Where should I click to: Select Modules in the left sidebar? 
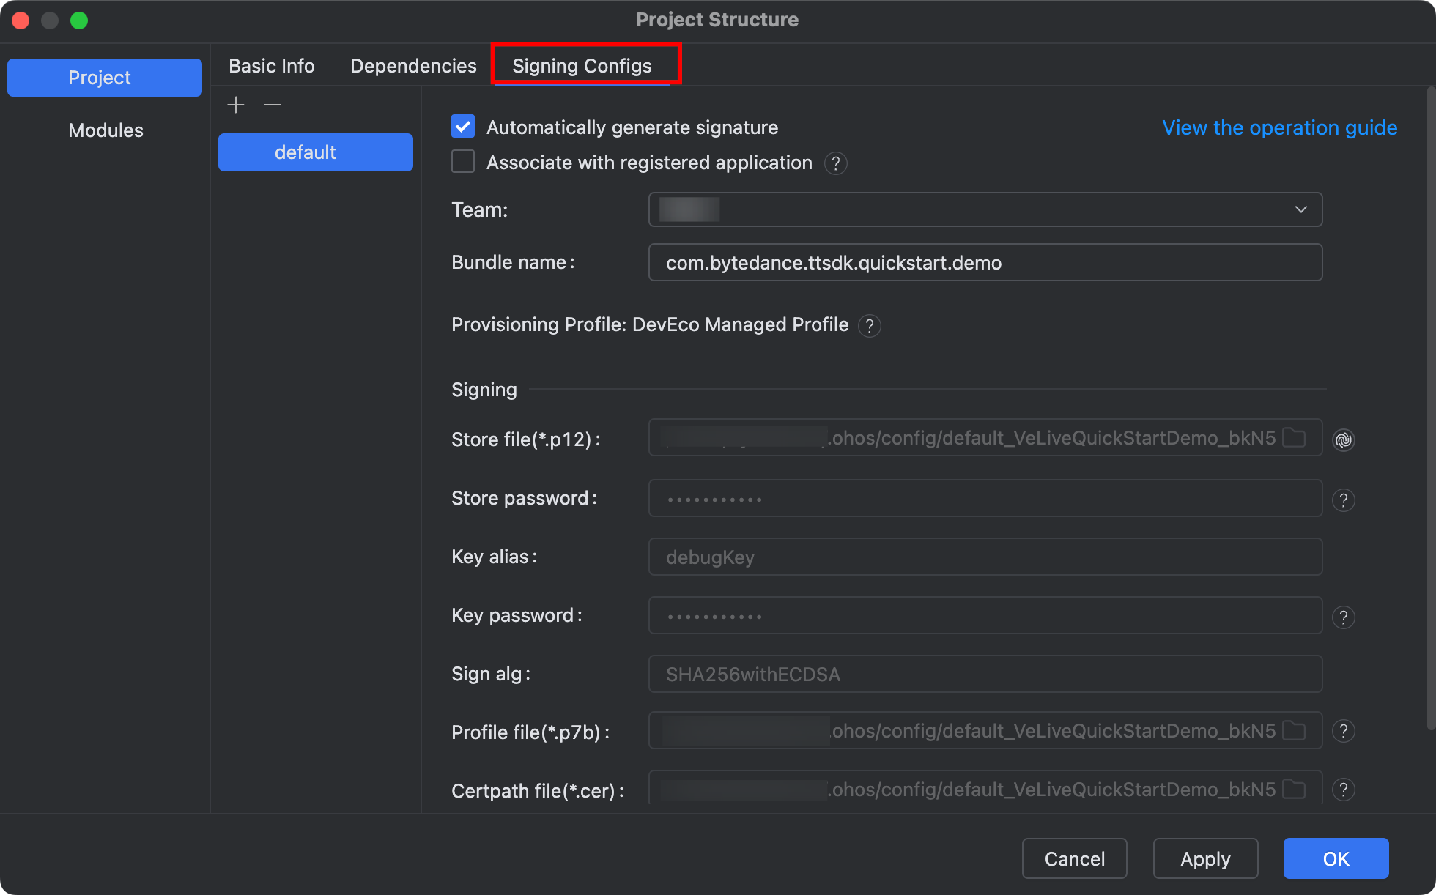click(x=106, y=130)
